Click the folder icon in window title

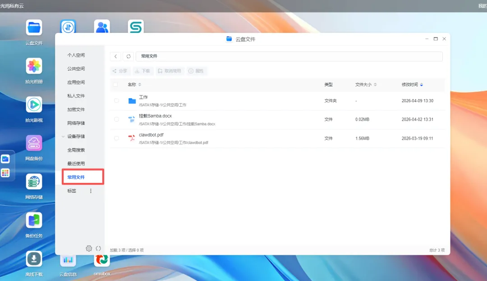[229, 39]
